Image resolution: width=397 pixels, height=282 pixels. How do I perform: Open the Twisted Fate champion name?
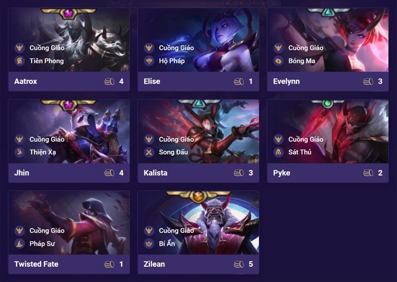point(36,264)
